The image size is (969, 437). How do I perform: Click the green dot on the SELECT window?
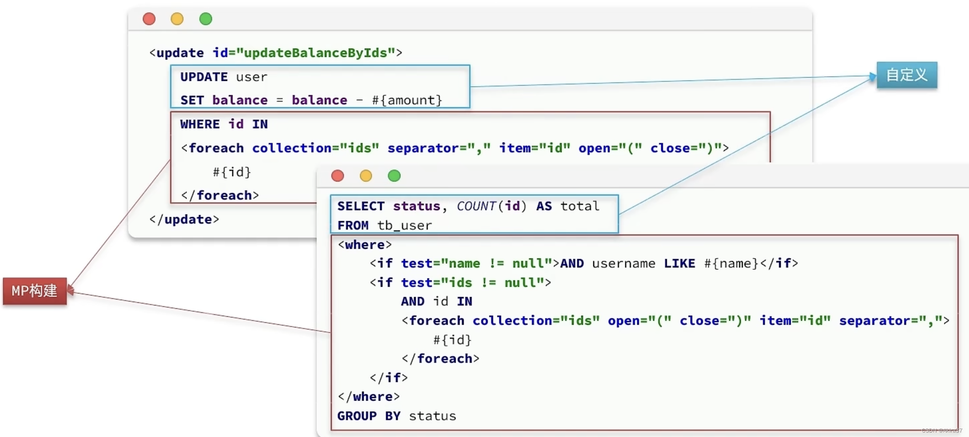click(394, 176)
